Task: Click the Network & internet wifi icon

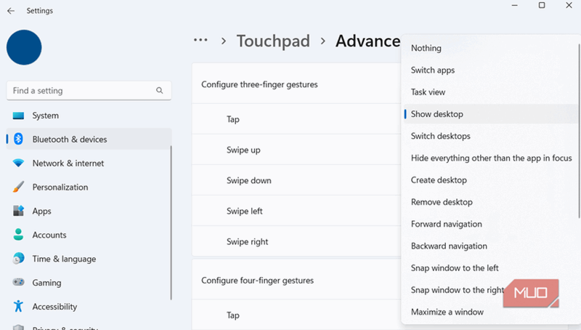Action: coord(18,164)
